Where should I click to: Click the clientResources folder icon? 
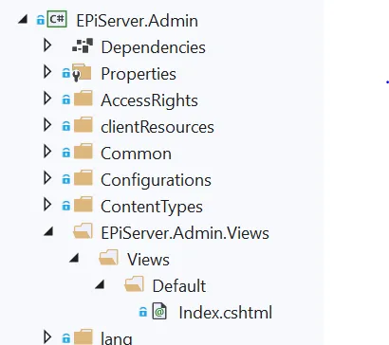coord(83,125)
